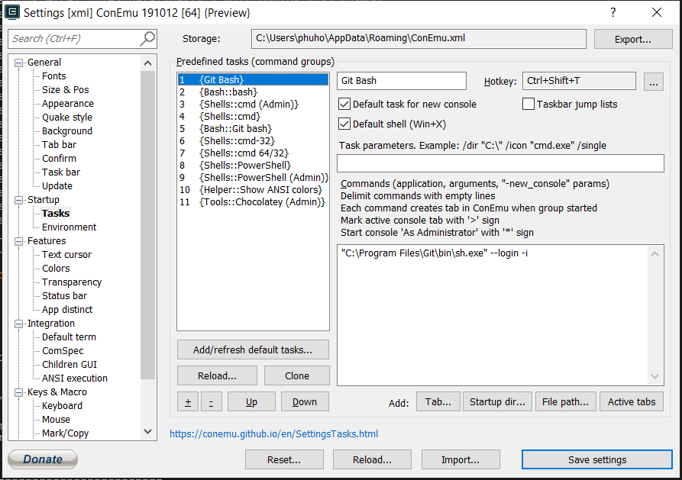The height and width of the screenshot is (480, 682).
Task: Click the "+" add task button
Action: [x=187, y=401]
